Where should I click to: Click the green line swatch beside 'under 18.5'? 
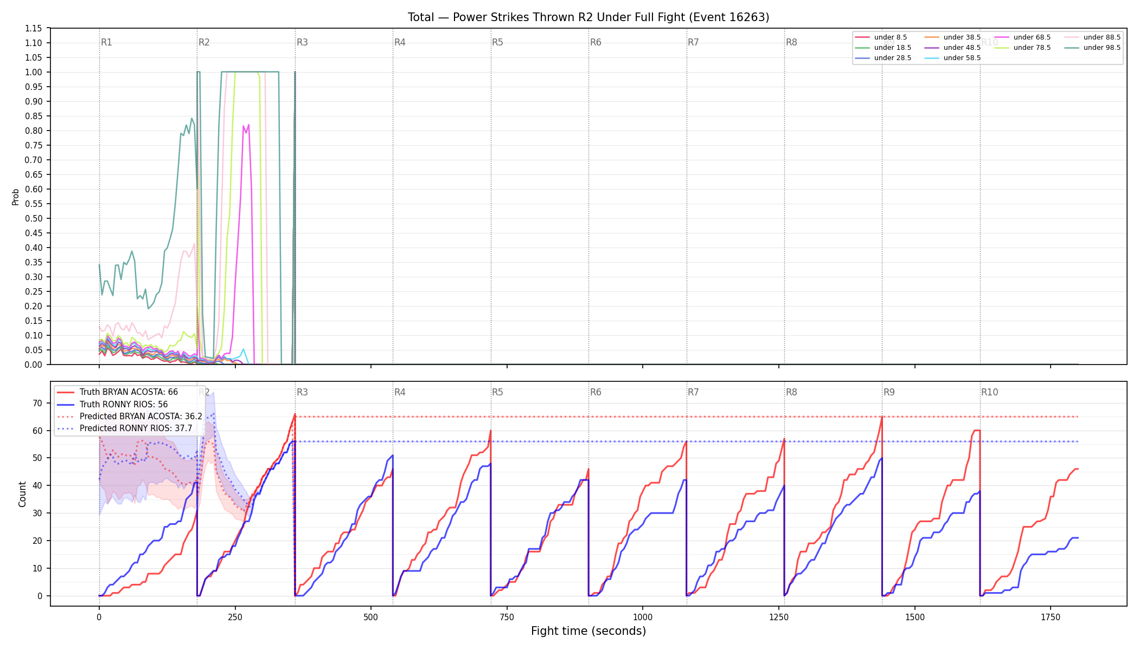(862, 48)
